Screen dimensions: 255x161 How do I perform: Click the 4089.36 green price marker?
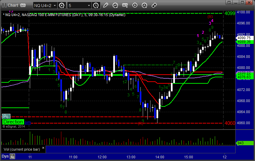click(245, 42)
